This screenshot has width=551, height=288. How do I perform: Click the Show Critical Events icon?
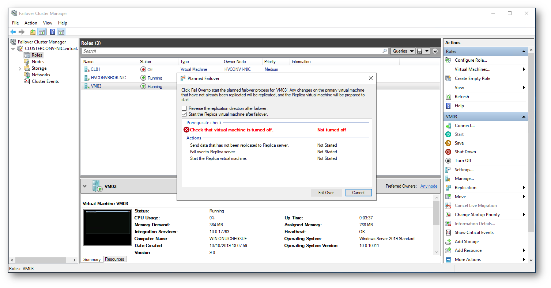coord(448,233)
